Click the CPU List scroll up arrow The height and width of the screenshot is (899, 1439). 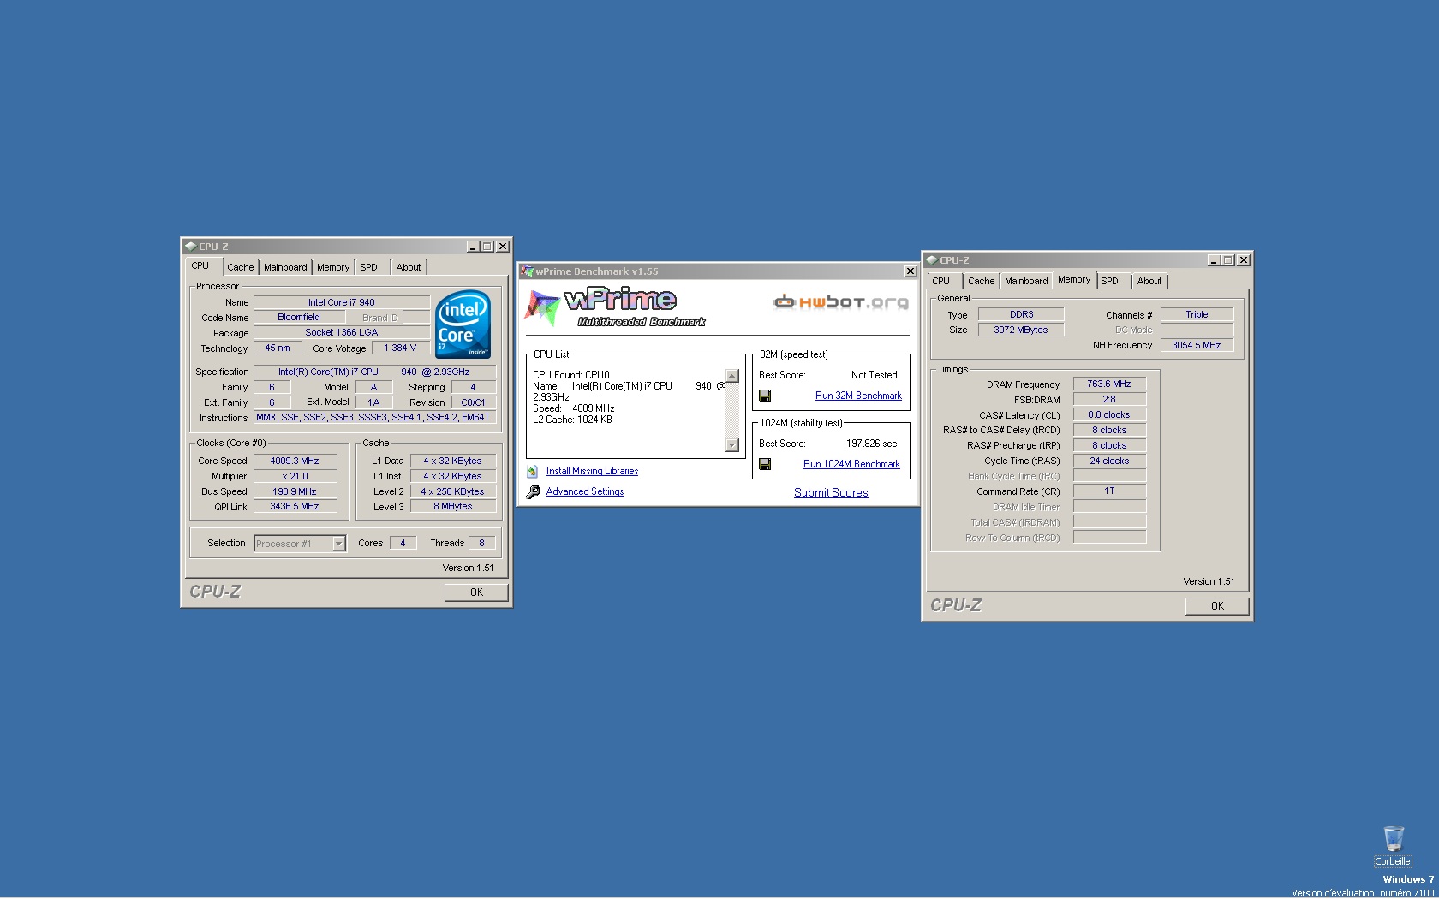(x=732, y=376)
